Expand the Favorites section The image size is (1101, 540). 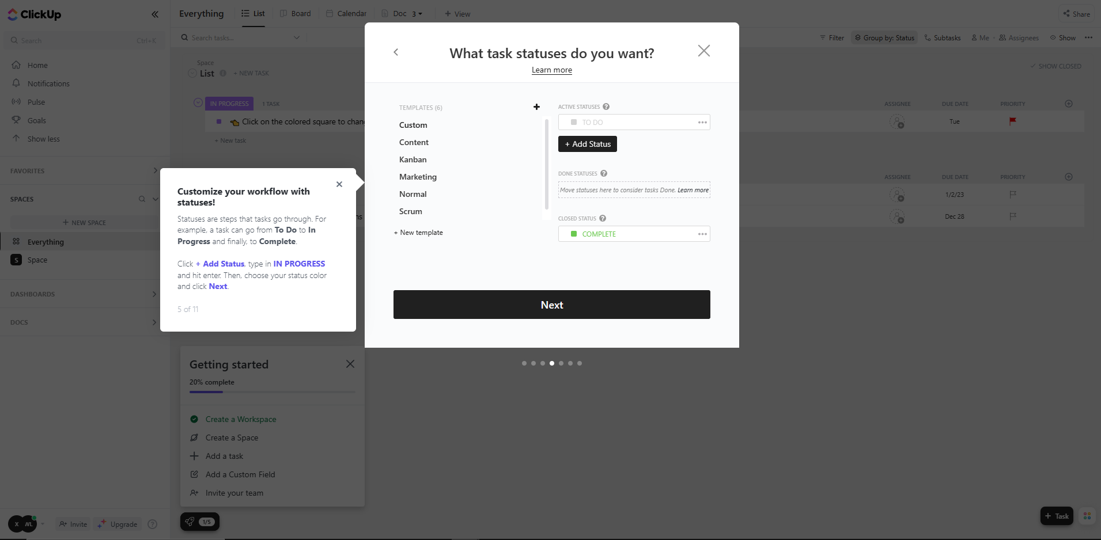point(155,171)
